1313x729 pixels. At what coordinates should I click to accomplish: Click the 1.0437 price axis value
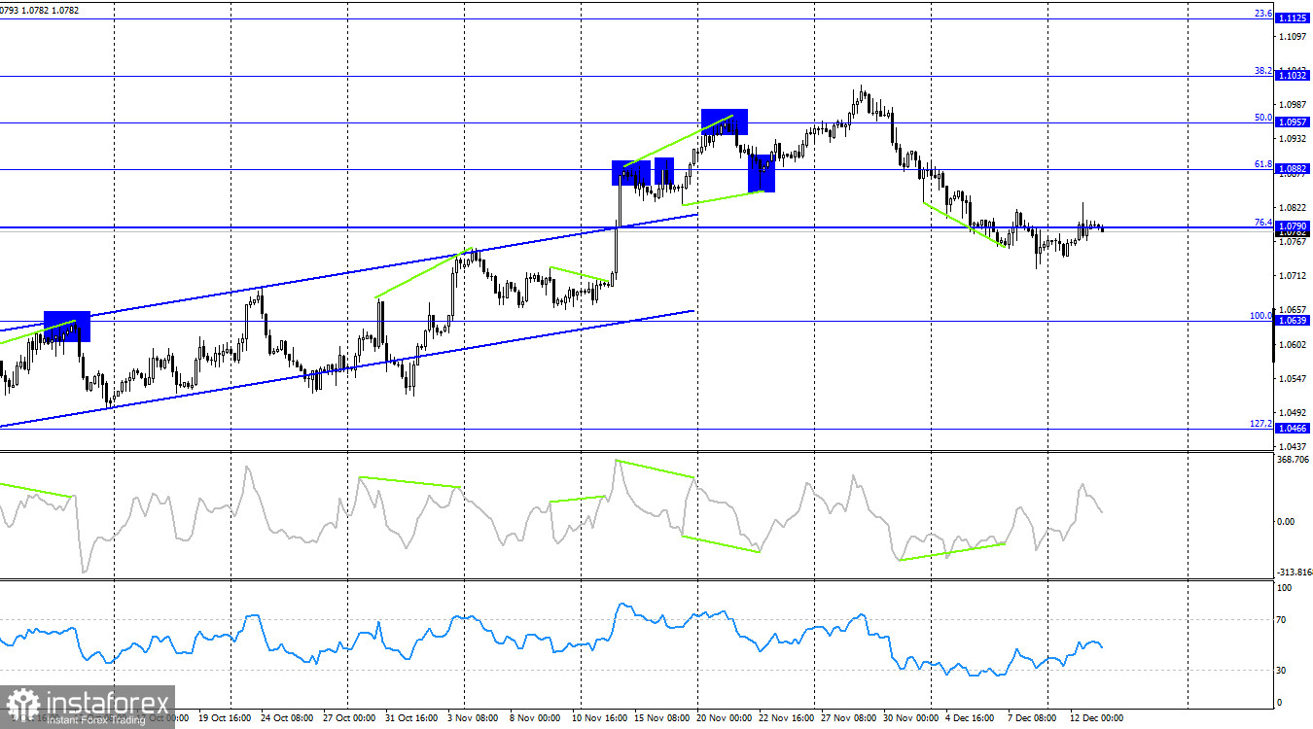[1293, 445]
